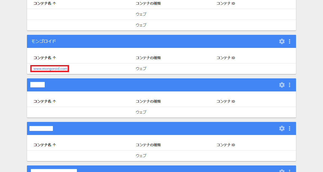Click コンテナの種類 header in the topmost table
The height and width of the screenshot is (172, 323).
148,4
